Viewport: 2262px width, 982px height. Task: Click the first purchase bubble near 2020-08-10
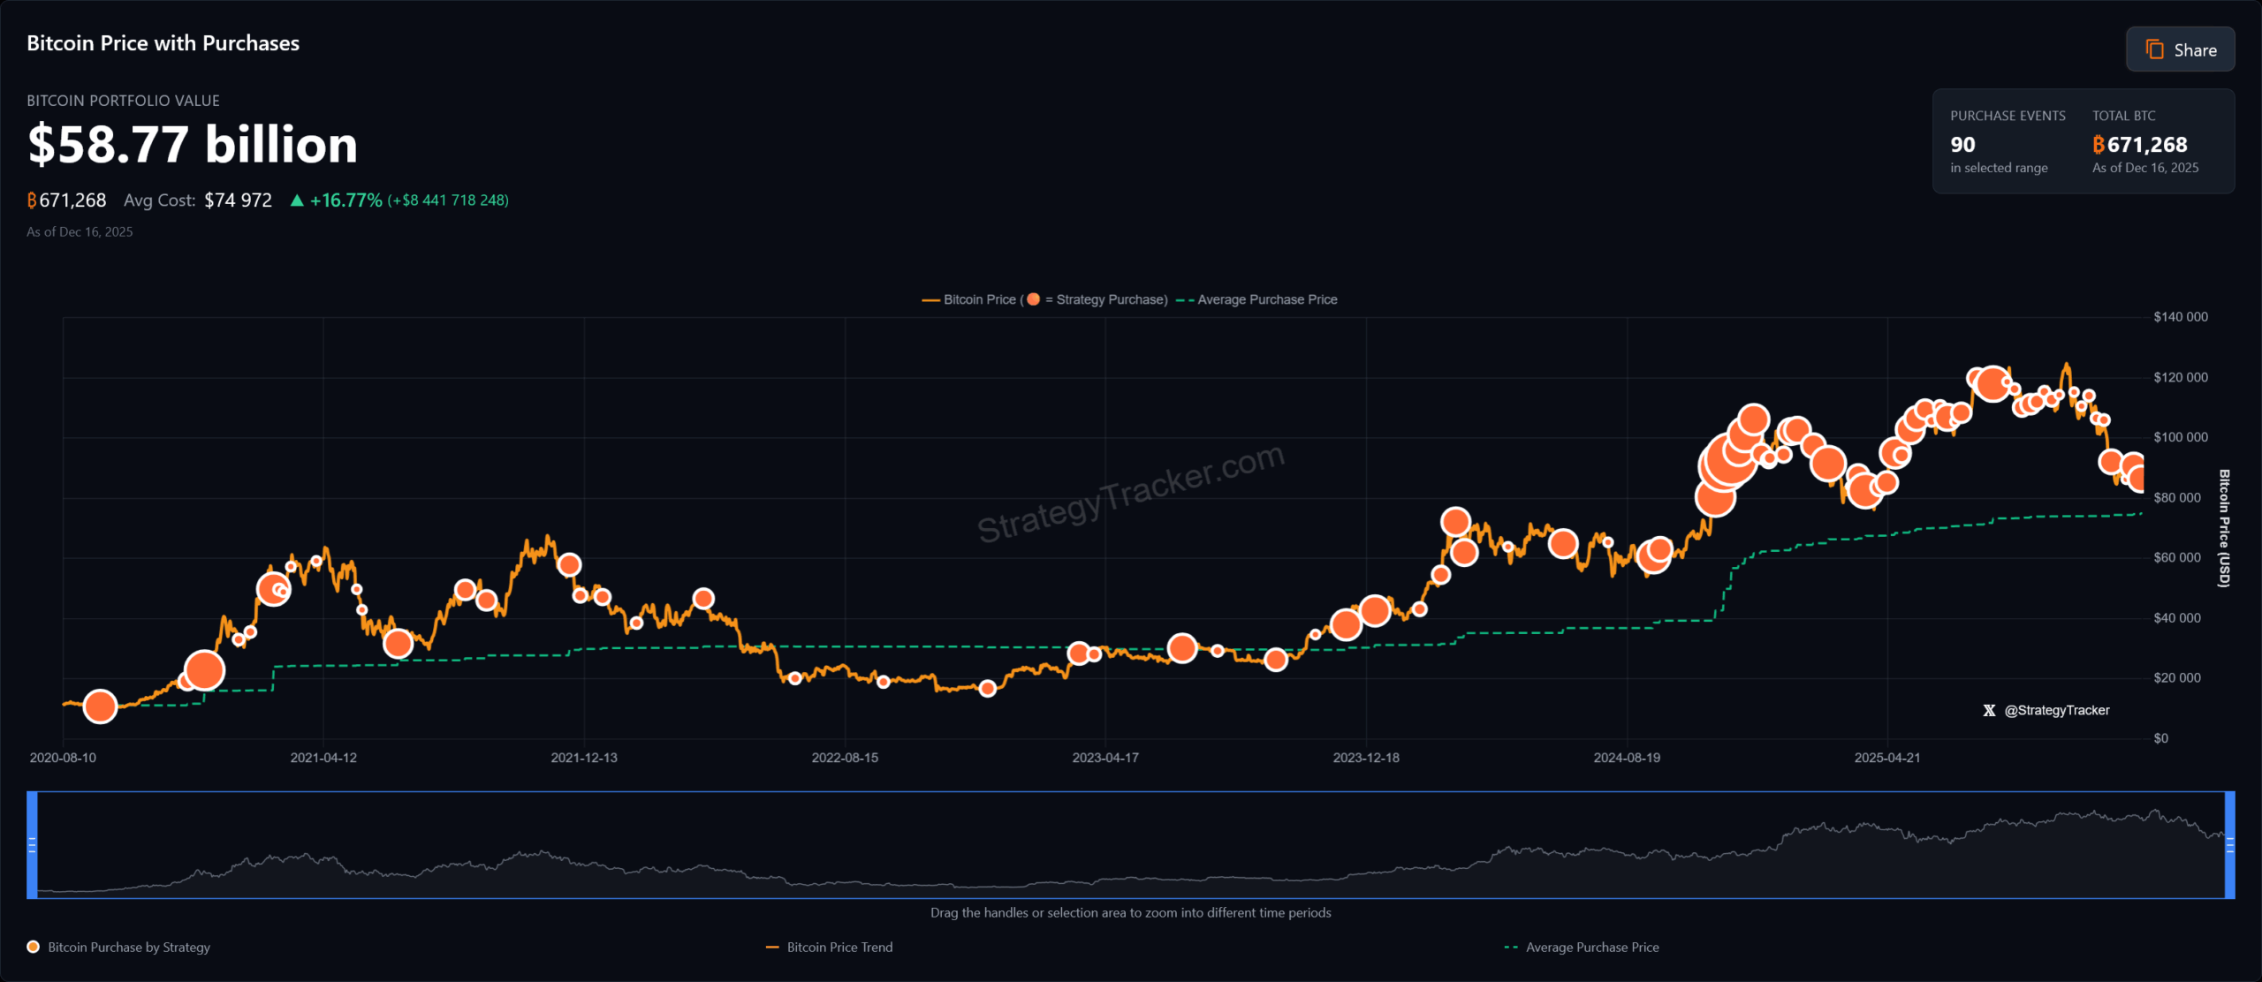(x=100, y=706)
